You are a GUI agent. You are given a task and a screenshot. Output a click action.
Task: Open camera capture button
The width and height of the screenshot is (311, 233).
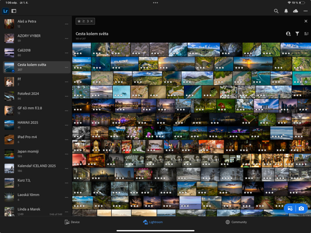(x=301, y=208)
